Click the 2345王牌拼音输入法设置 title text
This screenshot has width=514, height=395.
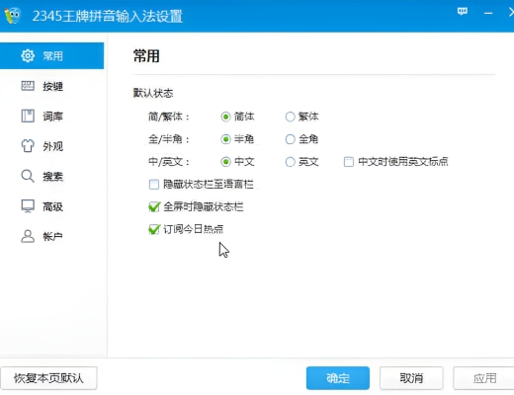108,16
